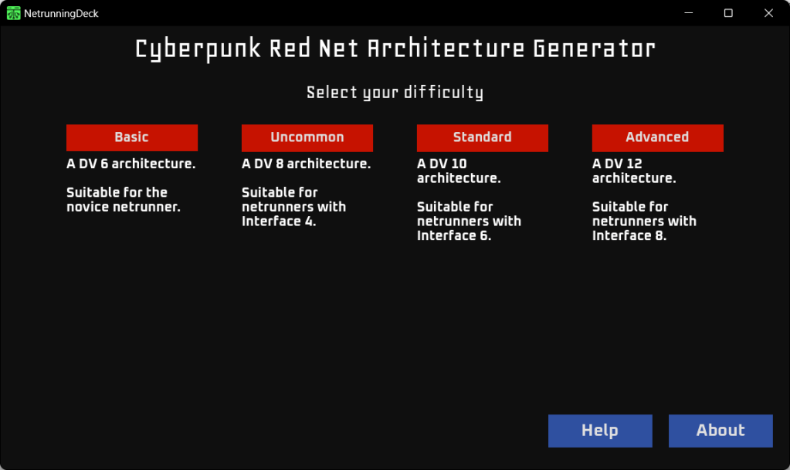Click the "A DV 6 architecture" description
790x470 pixels.
131,164
